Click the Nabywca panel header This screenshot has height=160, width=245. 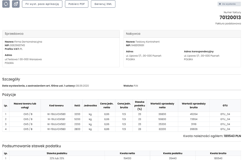pyautogui.click(x=182, y=34)
